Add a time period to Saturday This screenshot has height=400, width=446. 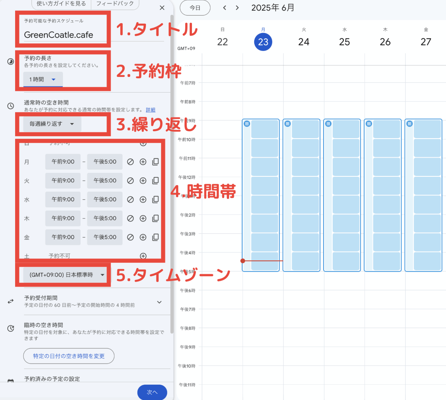(x=143, y=256)
